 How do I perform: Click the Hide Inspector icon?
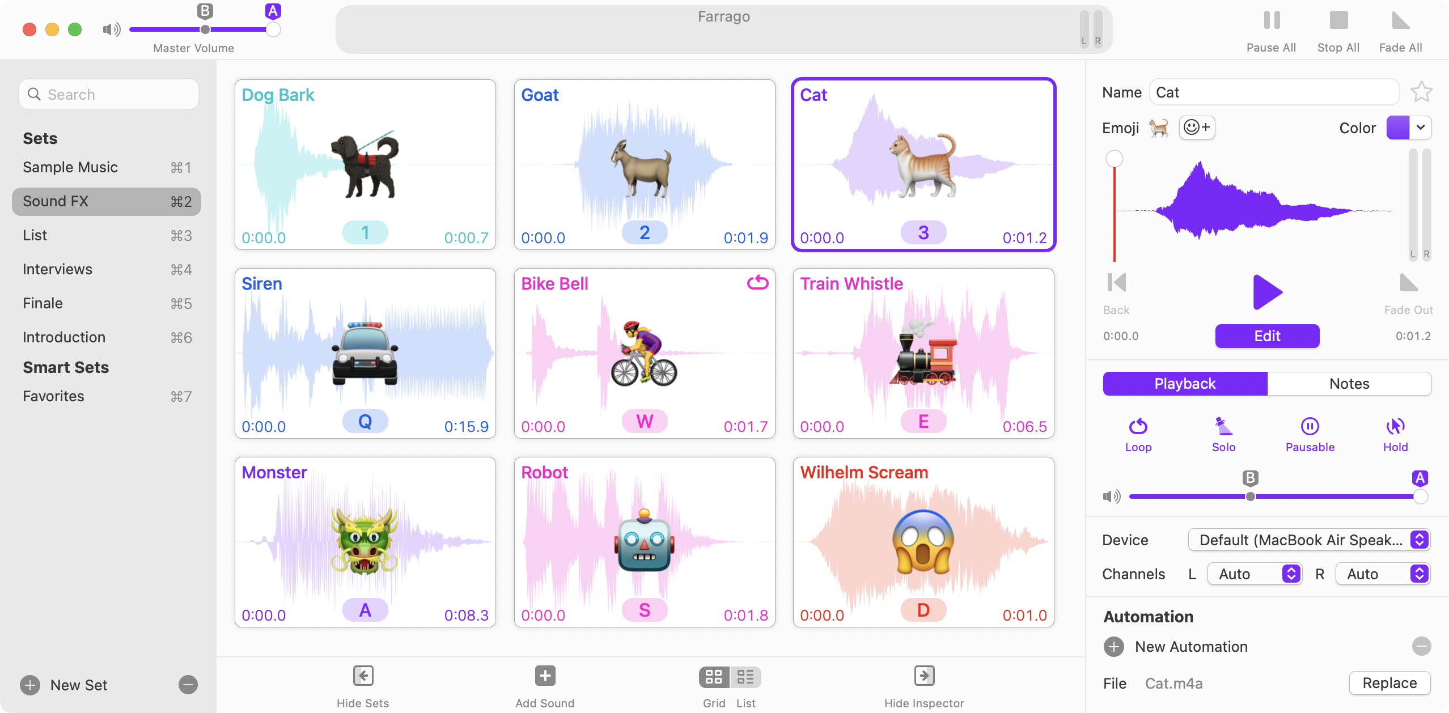(924, 676)
